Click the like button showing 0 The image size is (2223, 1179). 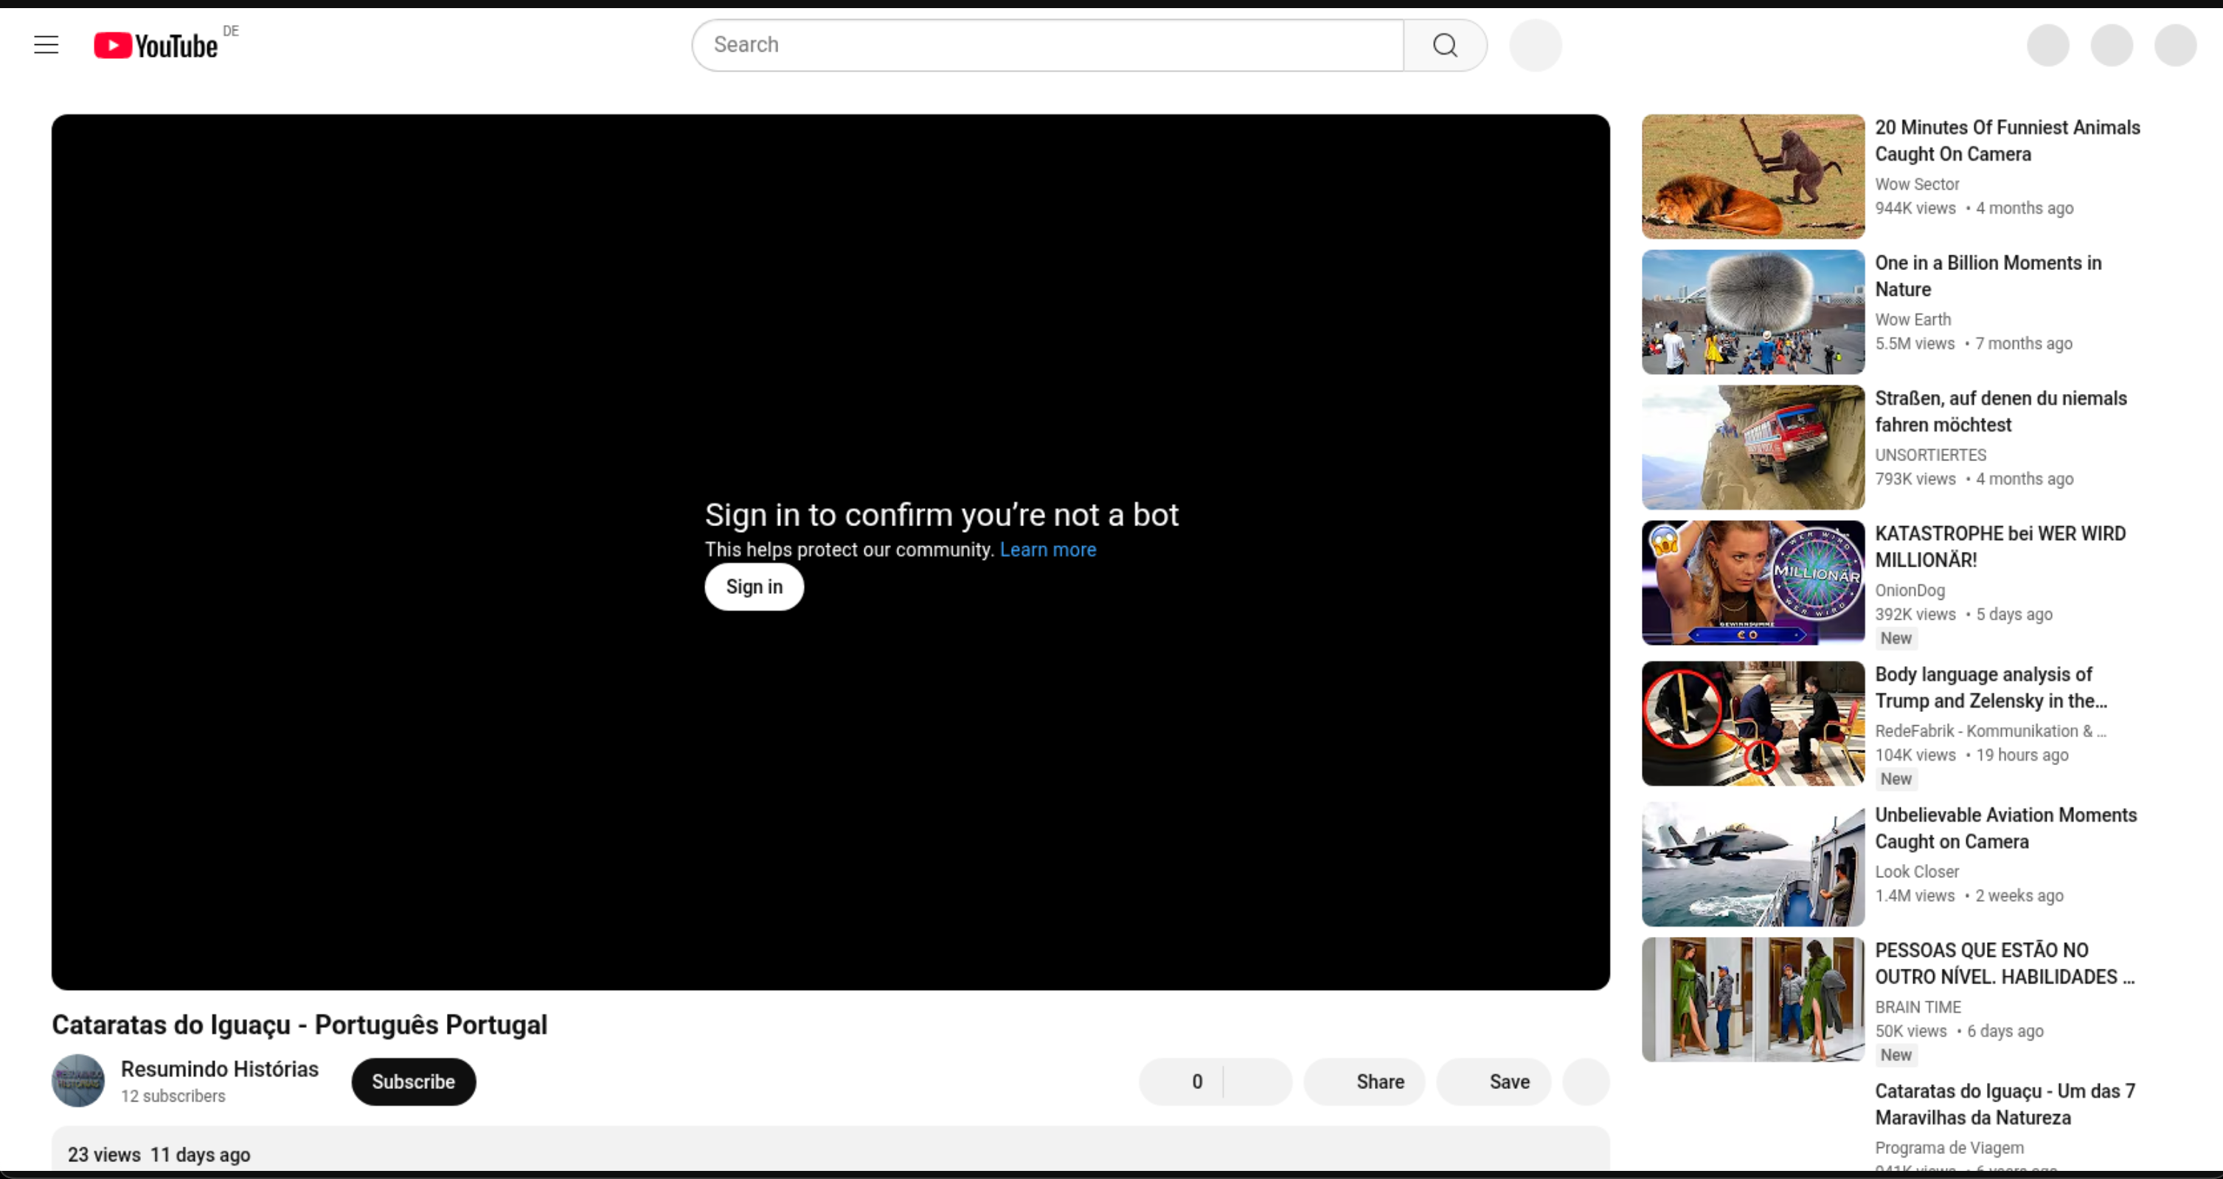(x=1182, y=1082)
